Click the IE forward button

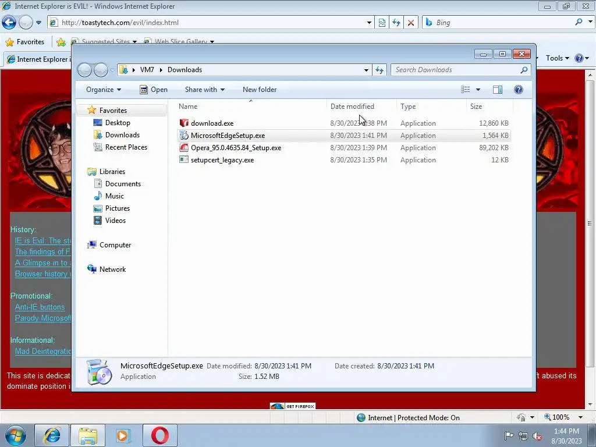point(26,23)
